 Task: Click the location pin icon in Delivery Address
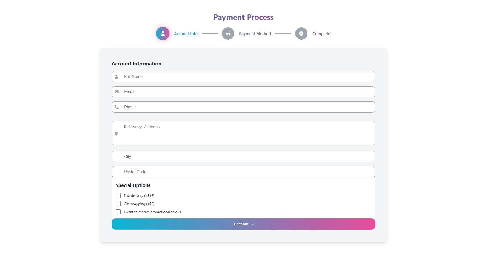point(116,134)
